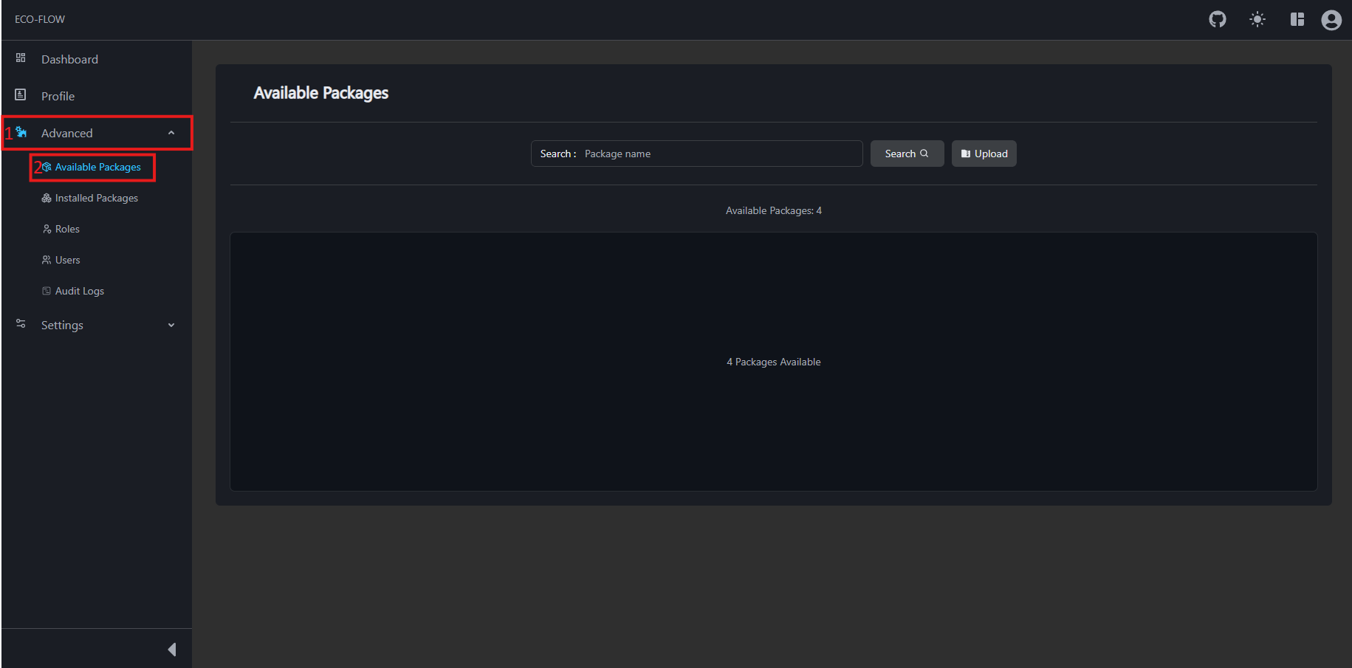Viewport: 1352px width, 668px height.
Task: Open the Roles submenu entry
Action: pos(67,229)
